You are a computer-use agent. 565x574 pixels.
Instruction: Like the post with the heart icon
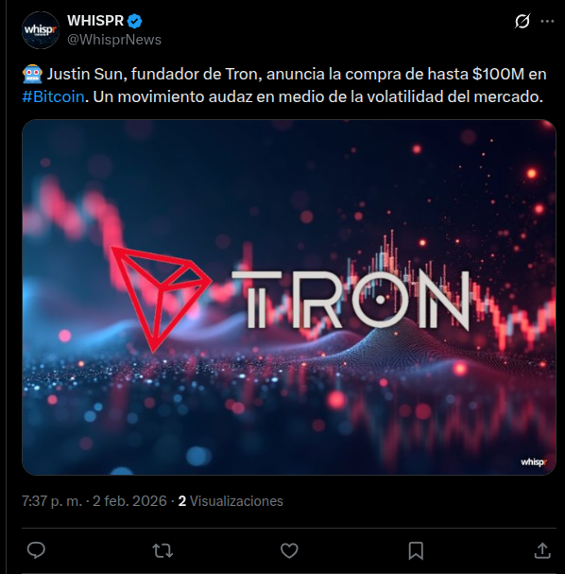289,550
